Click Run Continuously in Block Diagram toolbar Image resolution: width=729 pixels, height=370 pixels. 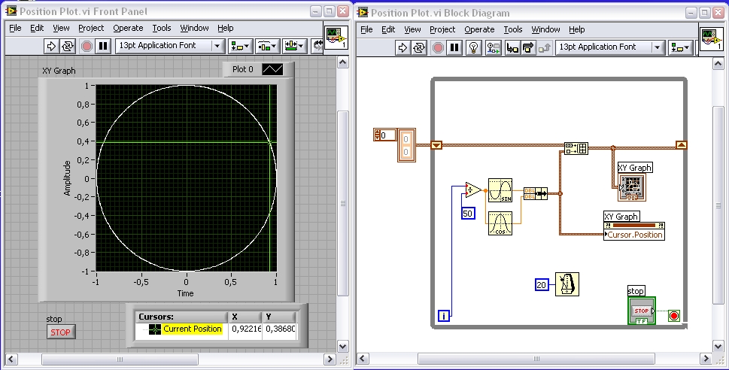tap(420, 47)
